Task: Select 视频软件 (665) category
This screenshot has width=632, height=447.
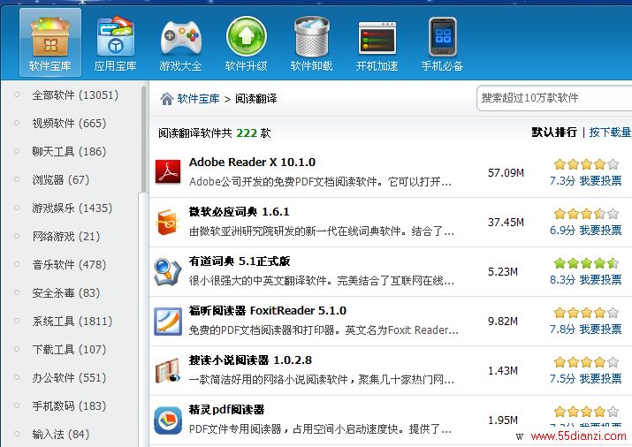Action: [69, 123]
